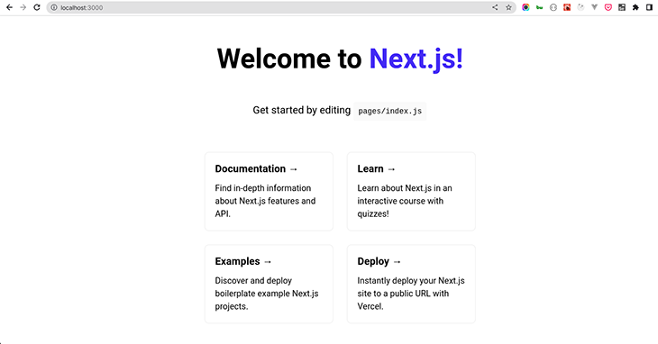
Task: Open the gray V-shaped extension icon
Action: (594, 7)
